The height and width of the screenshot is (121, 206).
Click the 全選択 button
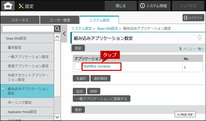pyautogui.click(x=81, y=78)
